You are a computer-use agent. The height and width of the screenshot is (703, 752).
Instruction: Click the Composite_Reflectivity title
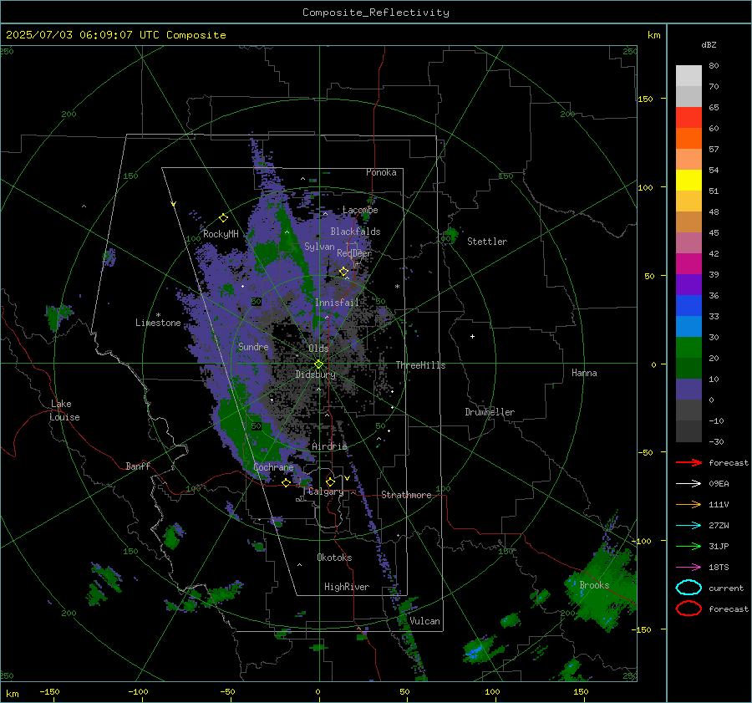pos(375,13)
